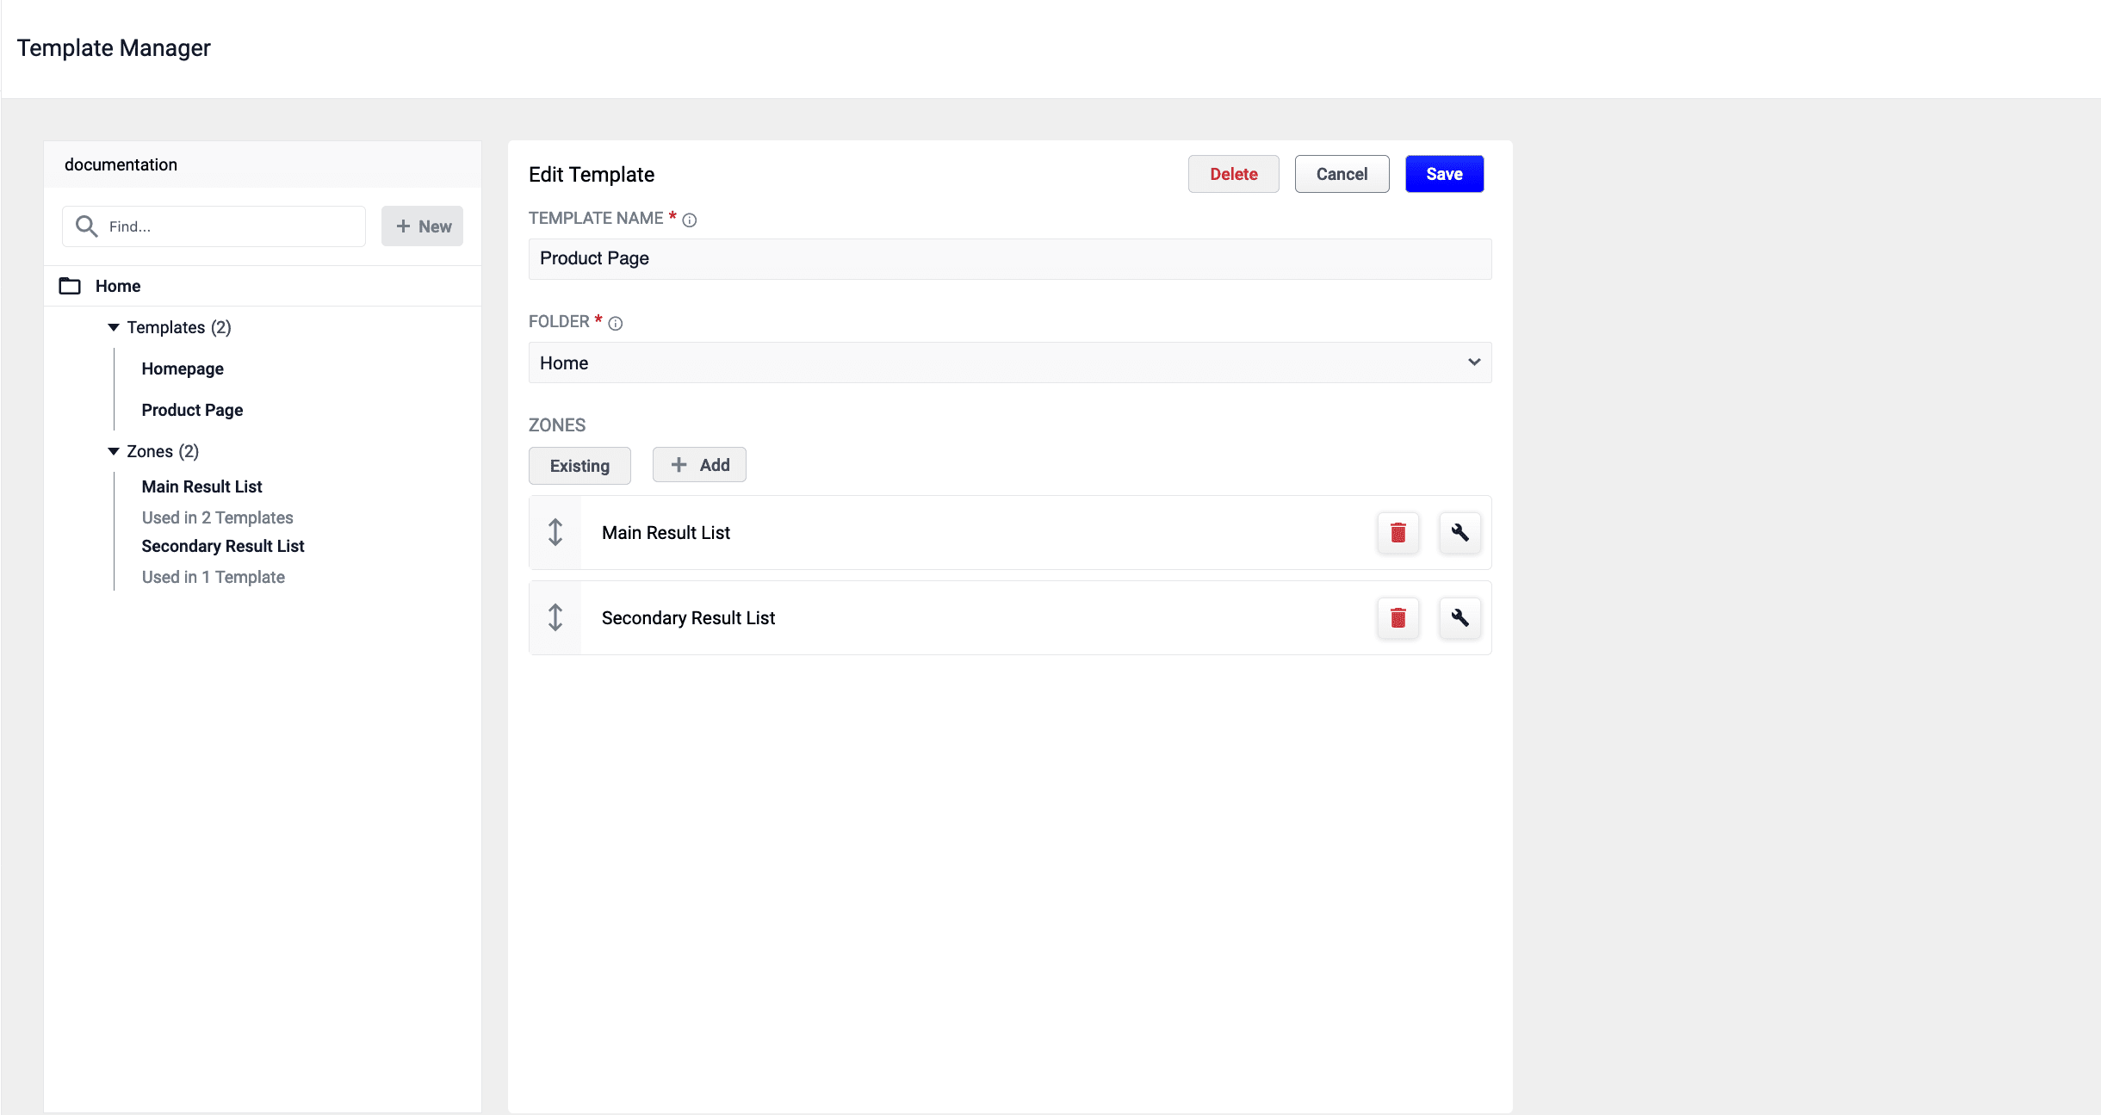This screenshot has height=1115, width=2101.
Task: Select Secondary Result List in the sidebar
Action: [x=223, y=546]
